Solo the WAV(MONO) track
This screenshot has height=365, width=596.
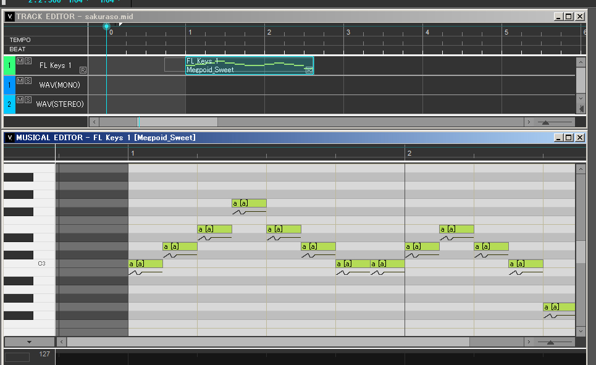coord(28,81)
